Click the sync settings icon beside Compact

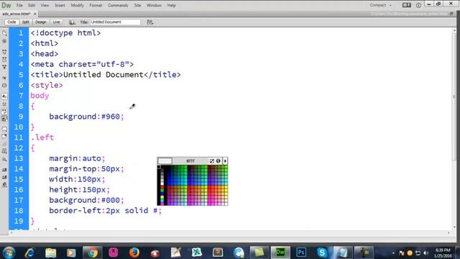point(406,5)
